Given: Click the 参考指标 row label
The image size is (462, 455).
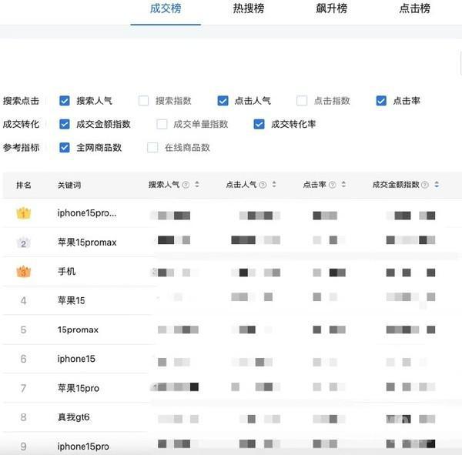Looking at the screenshot, I should pos(21,147).
